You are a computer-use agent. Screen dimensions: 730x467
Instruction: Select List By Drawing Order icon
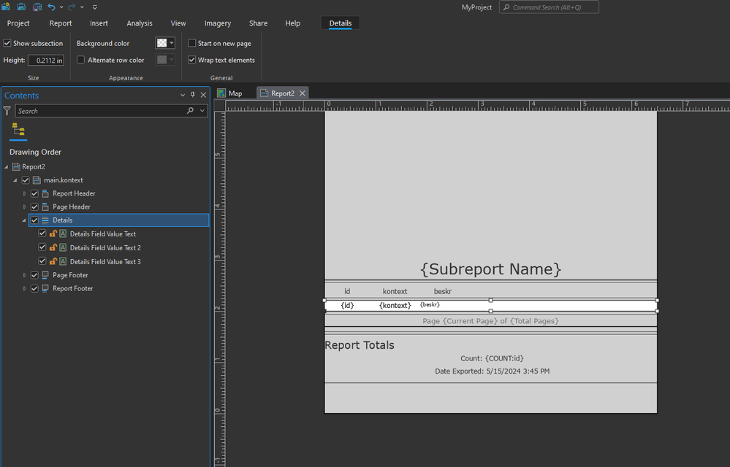(x=18, y=130)
